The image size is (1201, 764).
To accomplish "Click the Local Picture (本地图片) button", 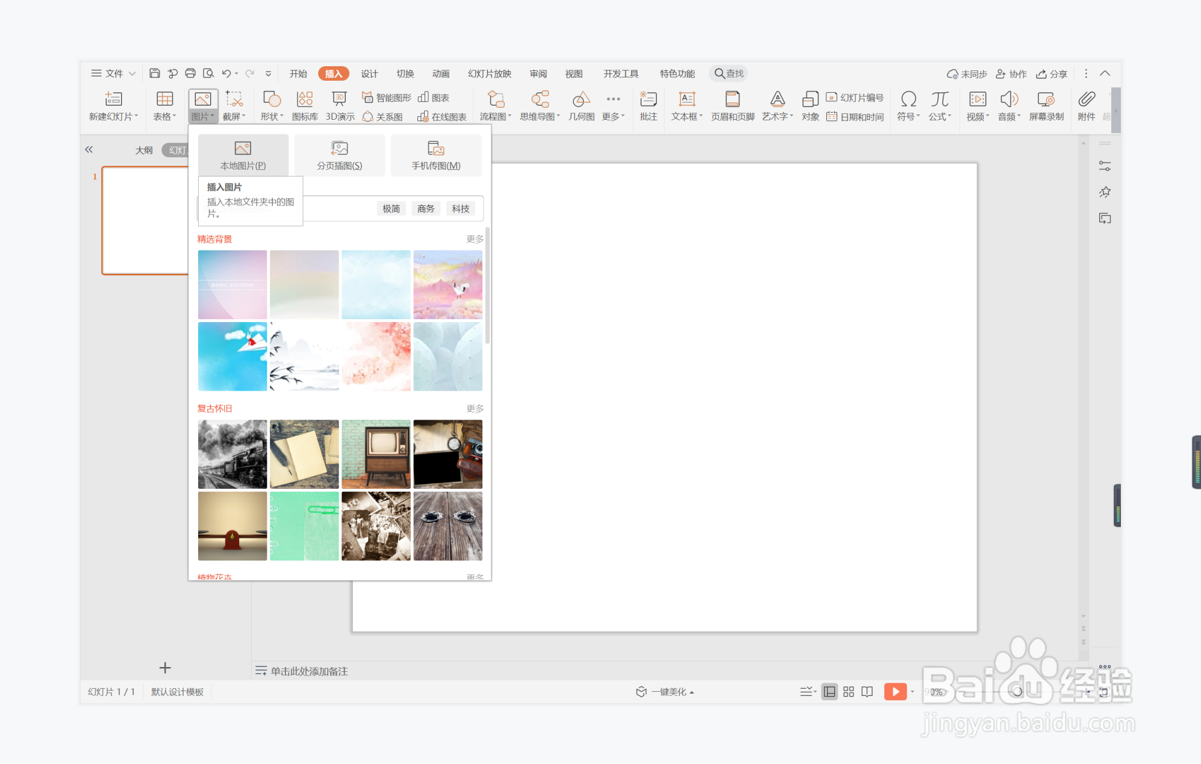I will pos(243,155).
